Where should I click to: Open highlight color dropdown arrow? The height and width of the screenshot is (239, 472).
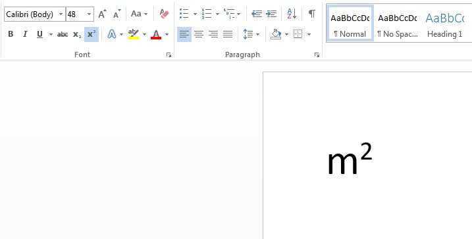coord(144,34)
